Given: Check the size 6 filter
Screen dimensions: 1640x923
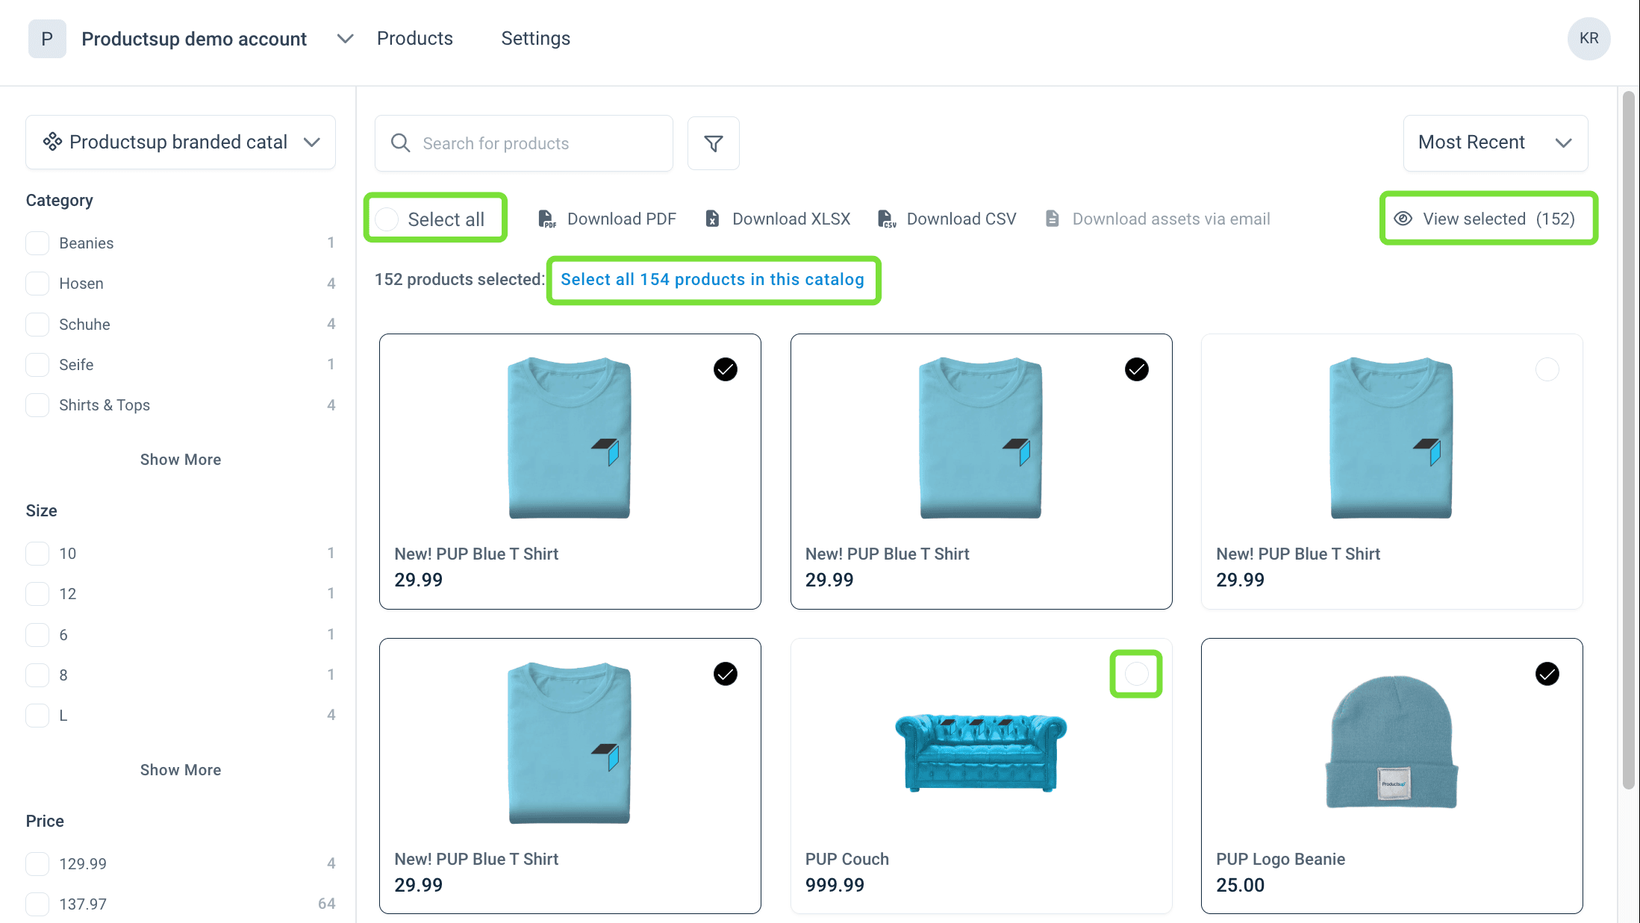Looking at the screenshot, I should point(37,635).
